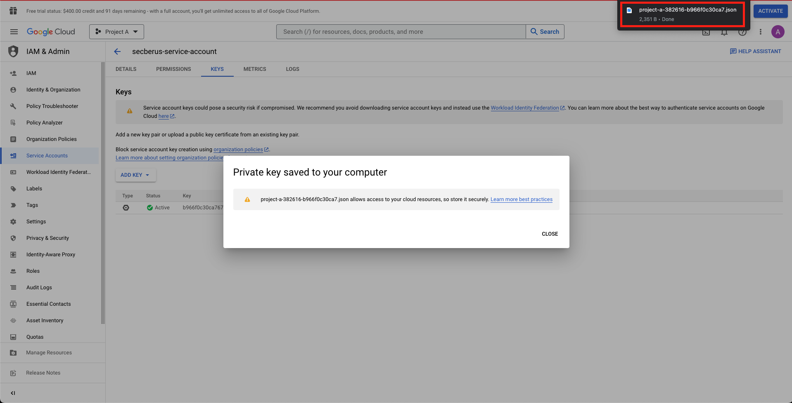Select the KEYS tab
This screenshot has height=403, width=792.
pos(217,69)
